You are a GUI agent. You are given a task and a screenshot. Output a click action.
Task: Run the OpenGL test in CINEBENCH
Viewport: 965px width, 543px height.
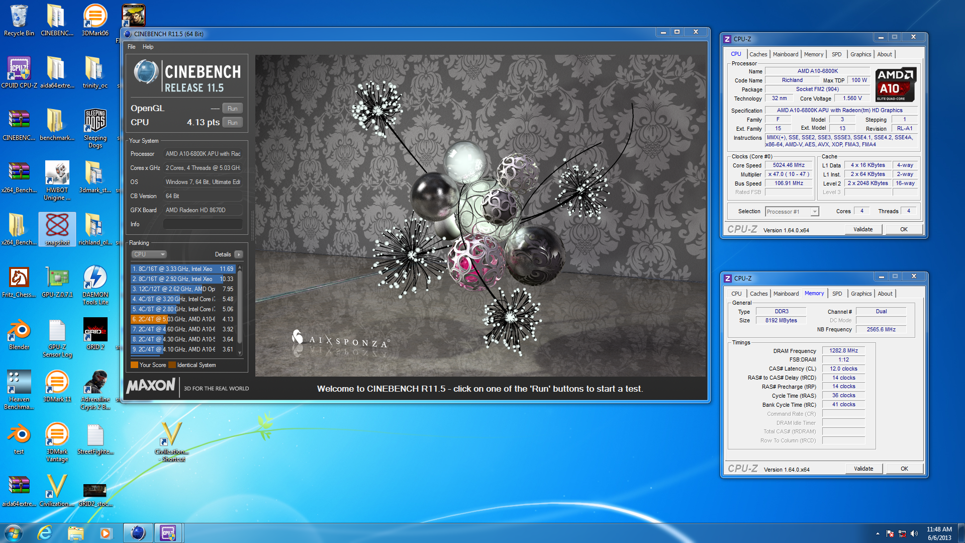pos(232,109)
